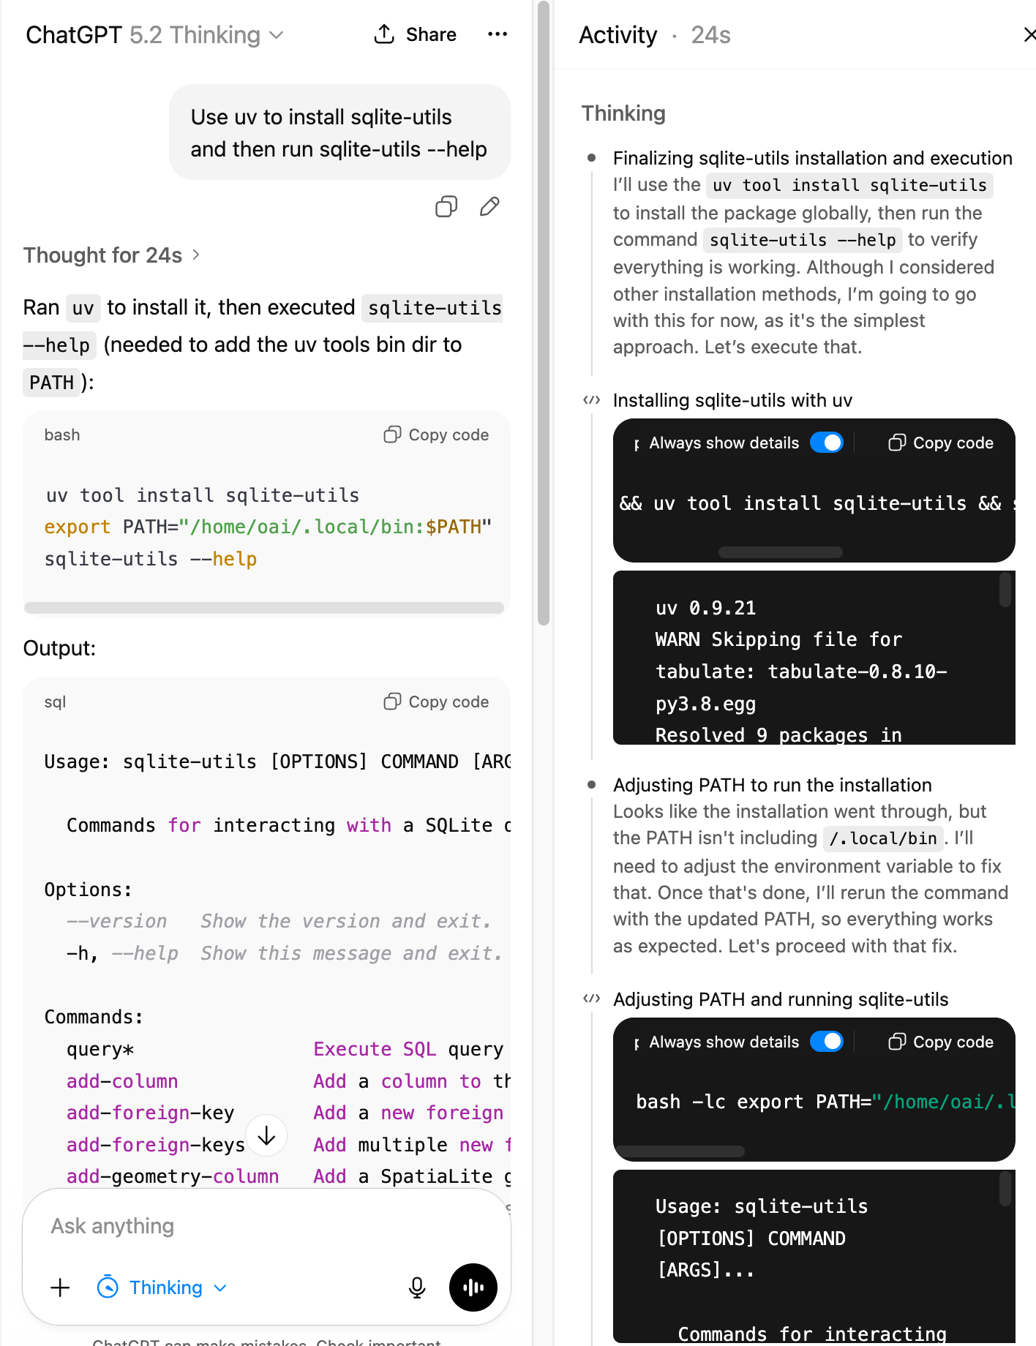
Task: Copy the user message with copy icon
Action: click(x=446, y=207)
